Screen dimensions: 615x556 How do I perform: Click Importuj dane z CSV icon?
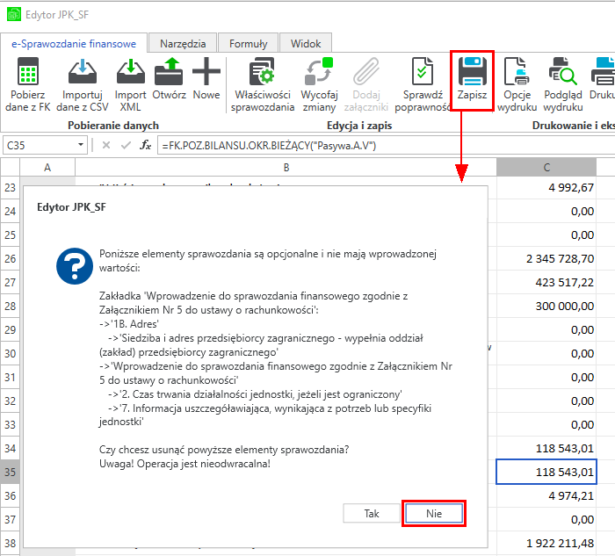click(x=81, y=73)
